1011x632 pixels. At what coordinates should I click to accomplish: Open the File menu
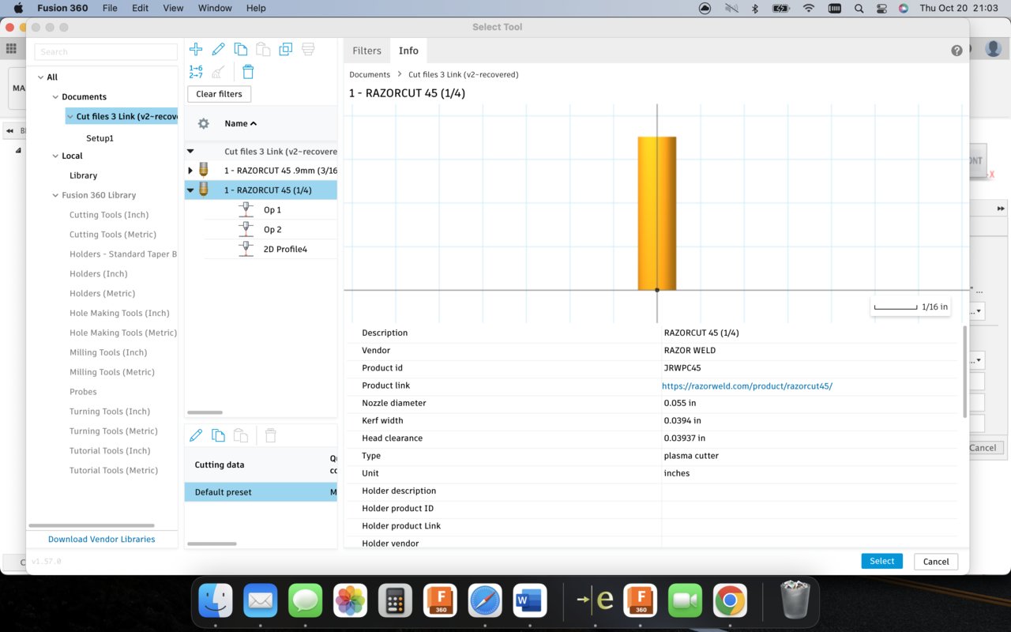coord(110,8)
